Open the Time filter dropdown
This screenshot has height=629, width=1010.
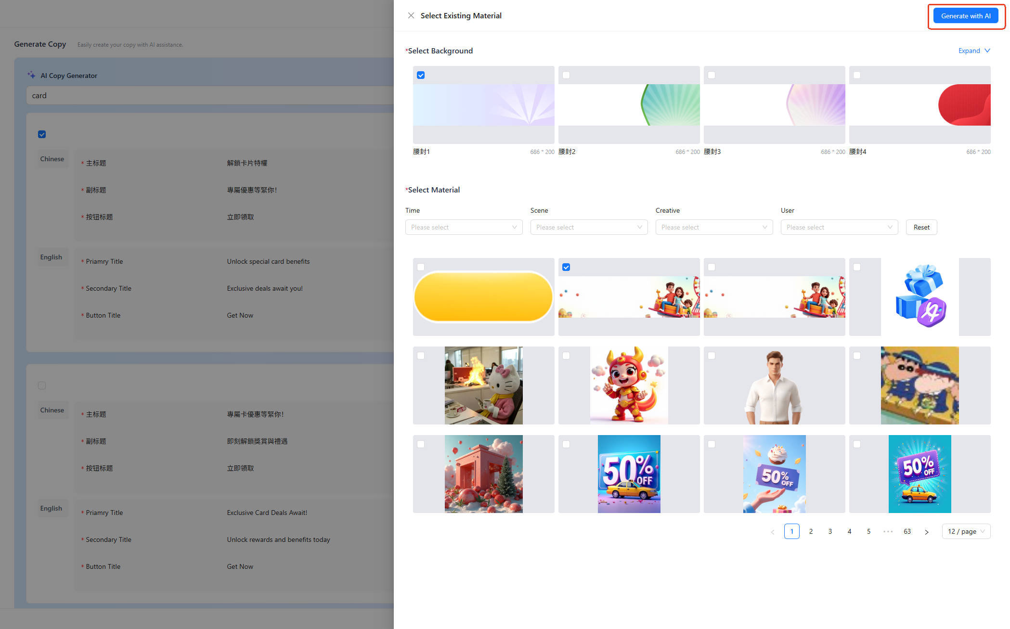tap(464, 227)
